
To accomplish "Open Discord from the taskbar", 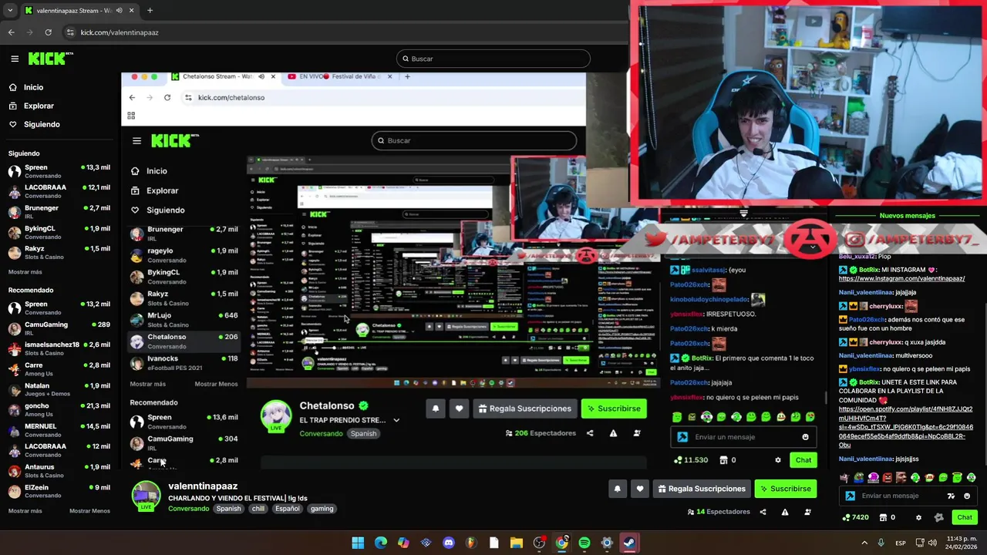I will (449, 543).
